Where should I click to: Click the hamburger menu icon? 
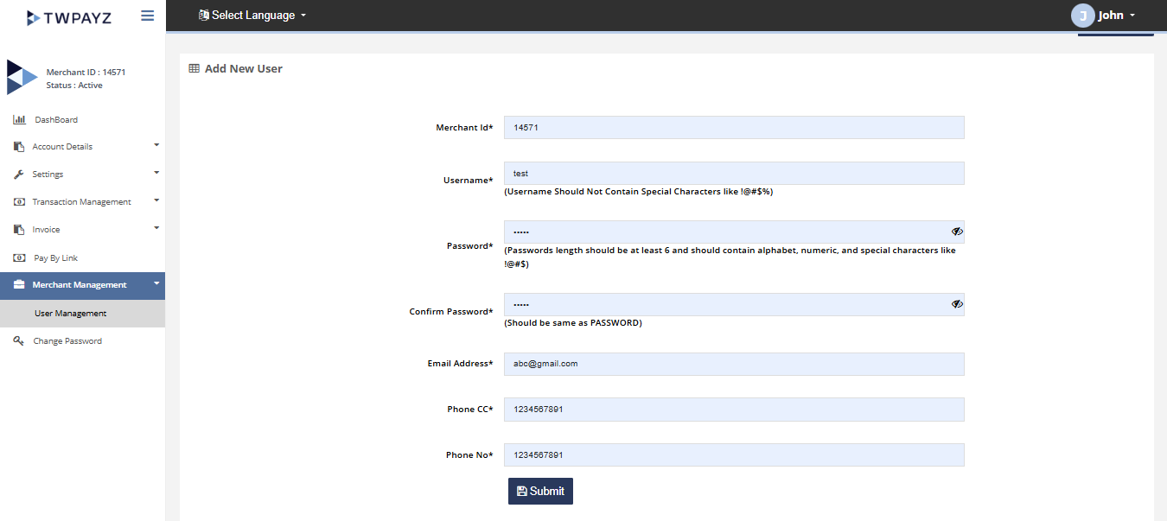point(147,16)
